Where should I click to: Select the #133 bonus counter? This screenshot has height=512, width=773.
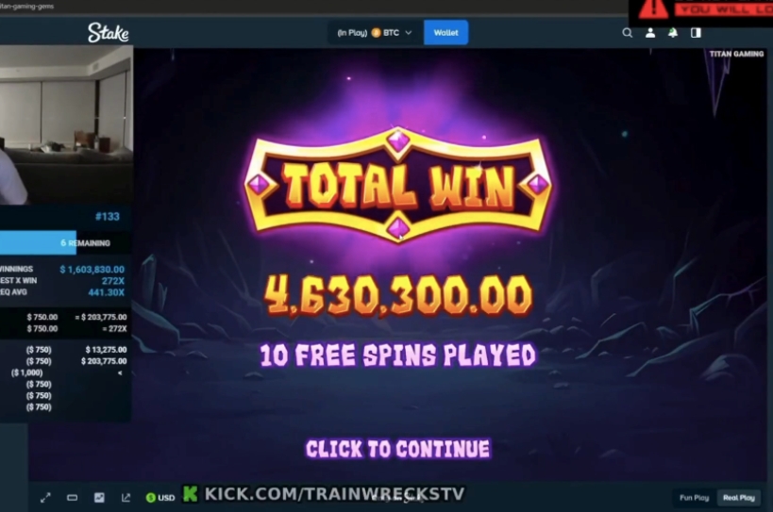[107, 217]
